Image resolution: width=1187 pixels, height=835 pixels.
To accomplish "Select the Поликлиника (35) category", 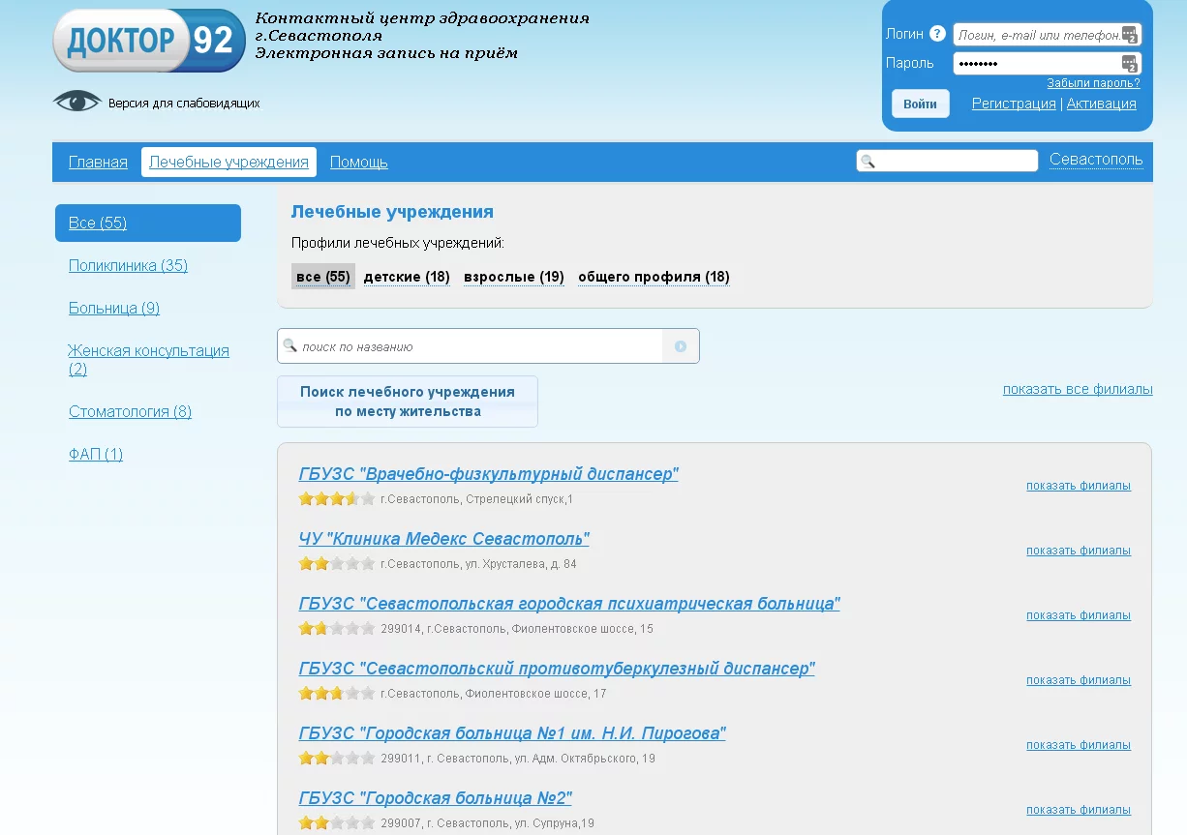I will tap(128, 265).
